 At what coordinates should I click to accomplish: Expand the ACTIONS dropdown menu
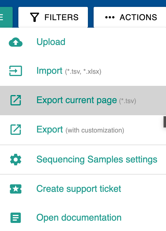click(x=130, y=17)
